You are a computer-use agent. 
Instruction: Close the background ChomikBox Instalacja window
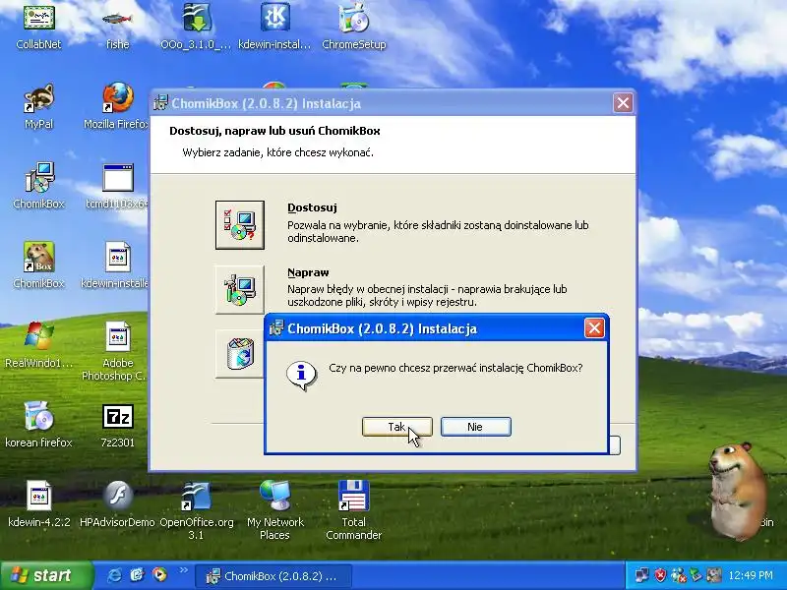click(623, 103)
